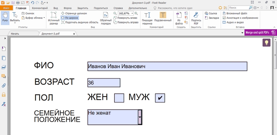Screen dimensions: 277x135
Task: Expand the marital status dropdown
Action: (140, 117)
